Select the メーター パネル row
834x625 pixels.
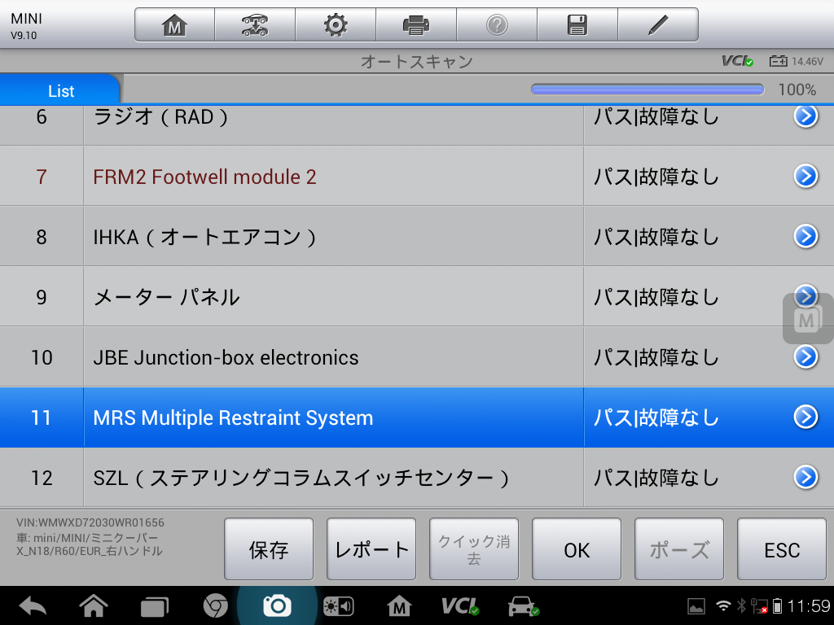pos(417,296)
